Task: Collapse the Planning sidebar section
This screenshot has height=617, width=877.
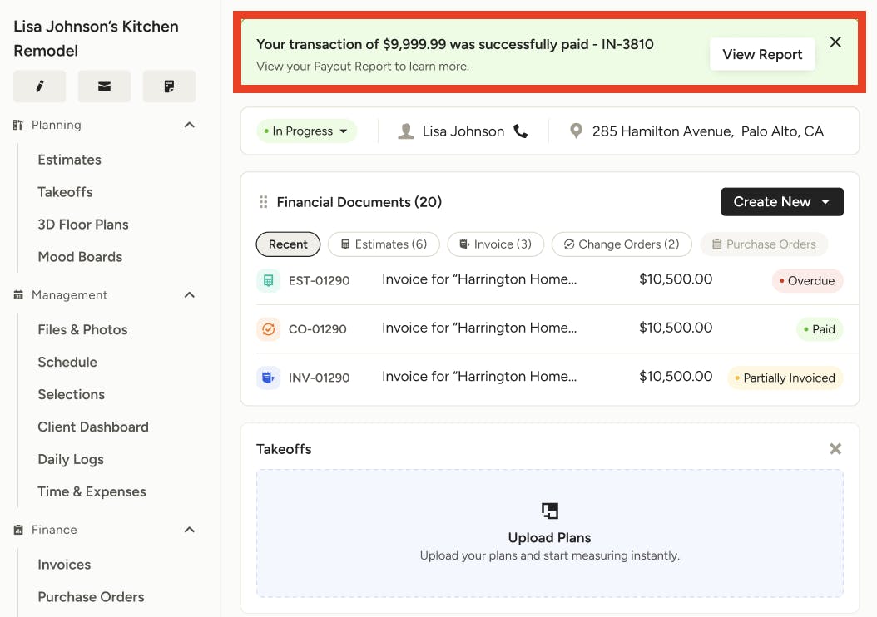Action: point(189,125)
